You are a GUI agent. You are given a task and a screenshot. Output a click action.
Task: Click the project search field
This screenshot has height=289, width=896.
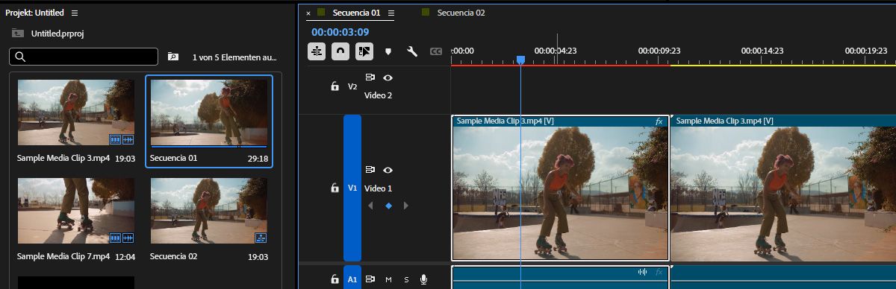click(x=84, y=57)
